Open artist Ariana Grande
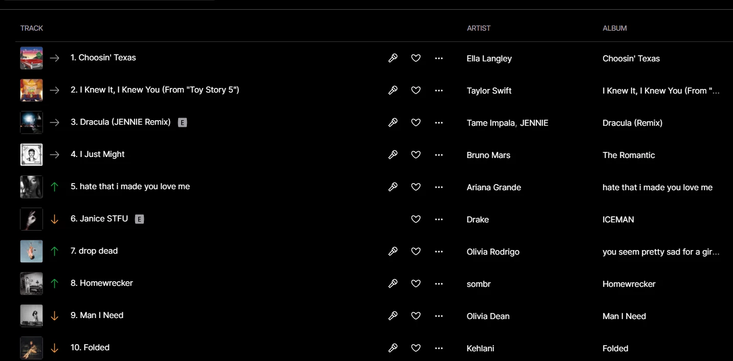 pos(494,188)
